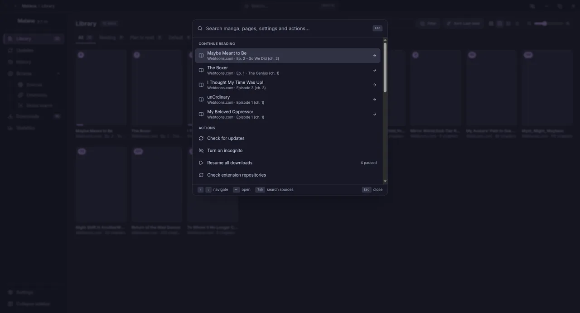Click 'Webtoons.com · Episode 3 (ch. 3)' subtitle
Viewport: 580px width, 313px height.
click(237, 88)
